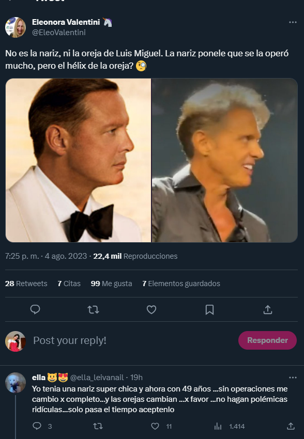Screen dimensions: 304x439
Task: Bookmark the main tweet
Action: (x=209, y=309)
